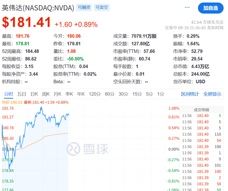Screen dimensions: 228x191
Task: Click the 量比 value 1.08
Action: tap(71, 51)
